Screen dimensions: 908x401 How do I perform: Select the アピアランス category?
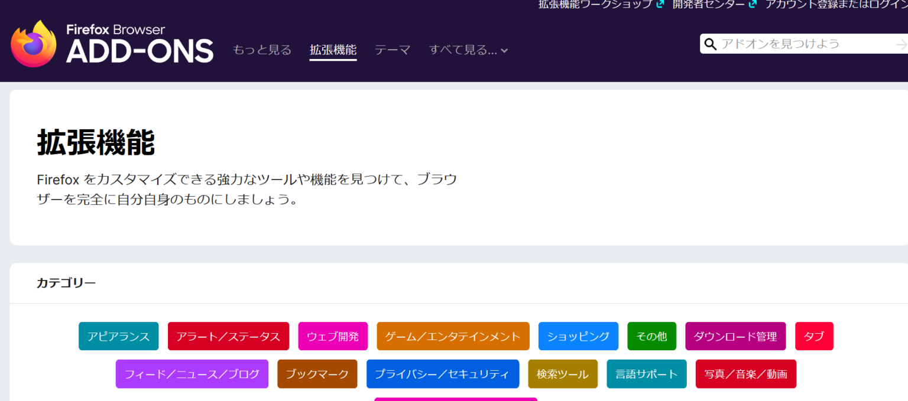pos(118,336)
